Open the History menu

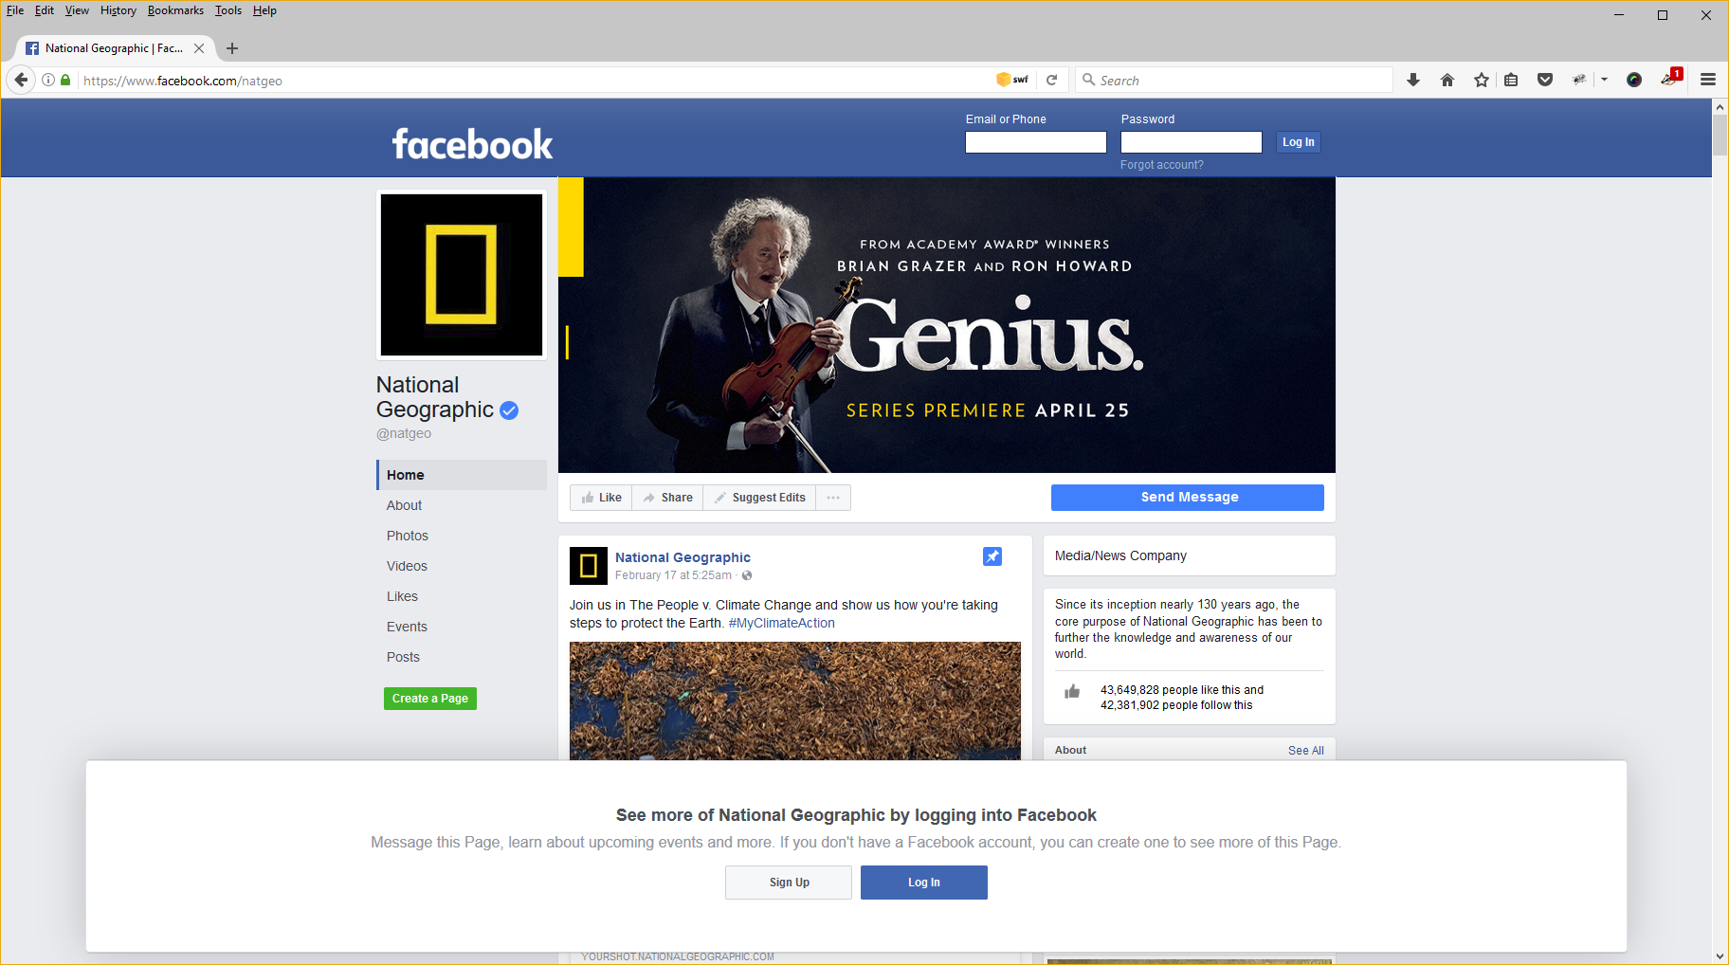point(118,10)
